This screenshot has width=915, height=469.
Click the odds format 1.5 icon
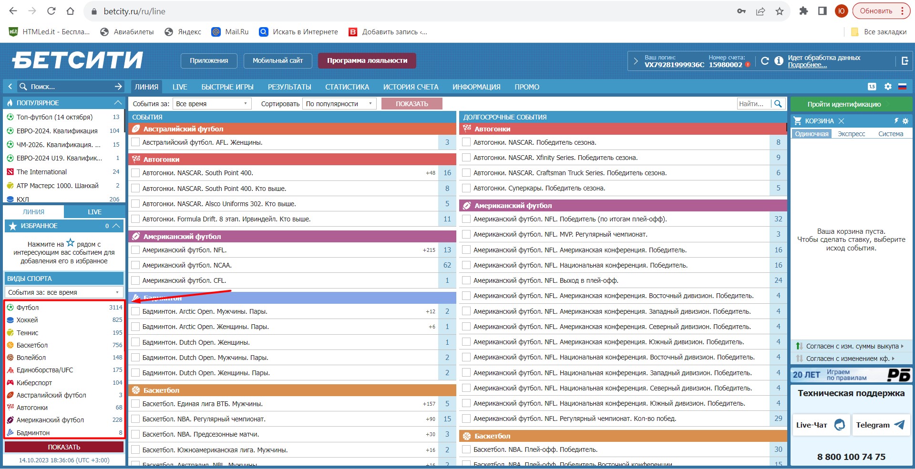(x=872, y=87)
